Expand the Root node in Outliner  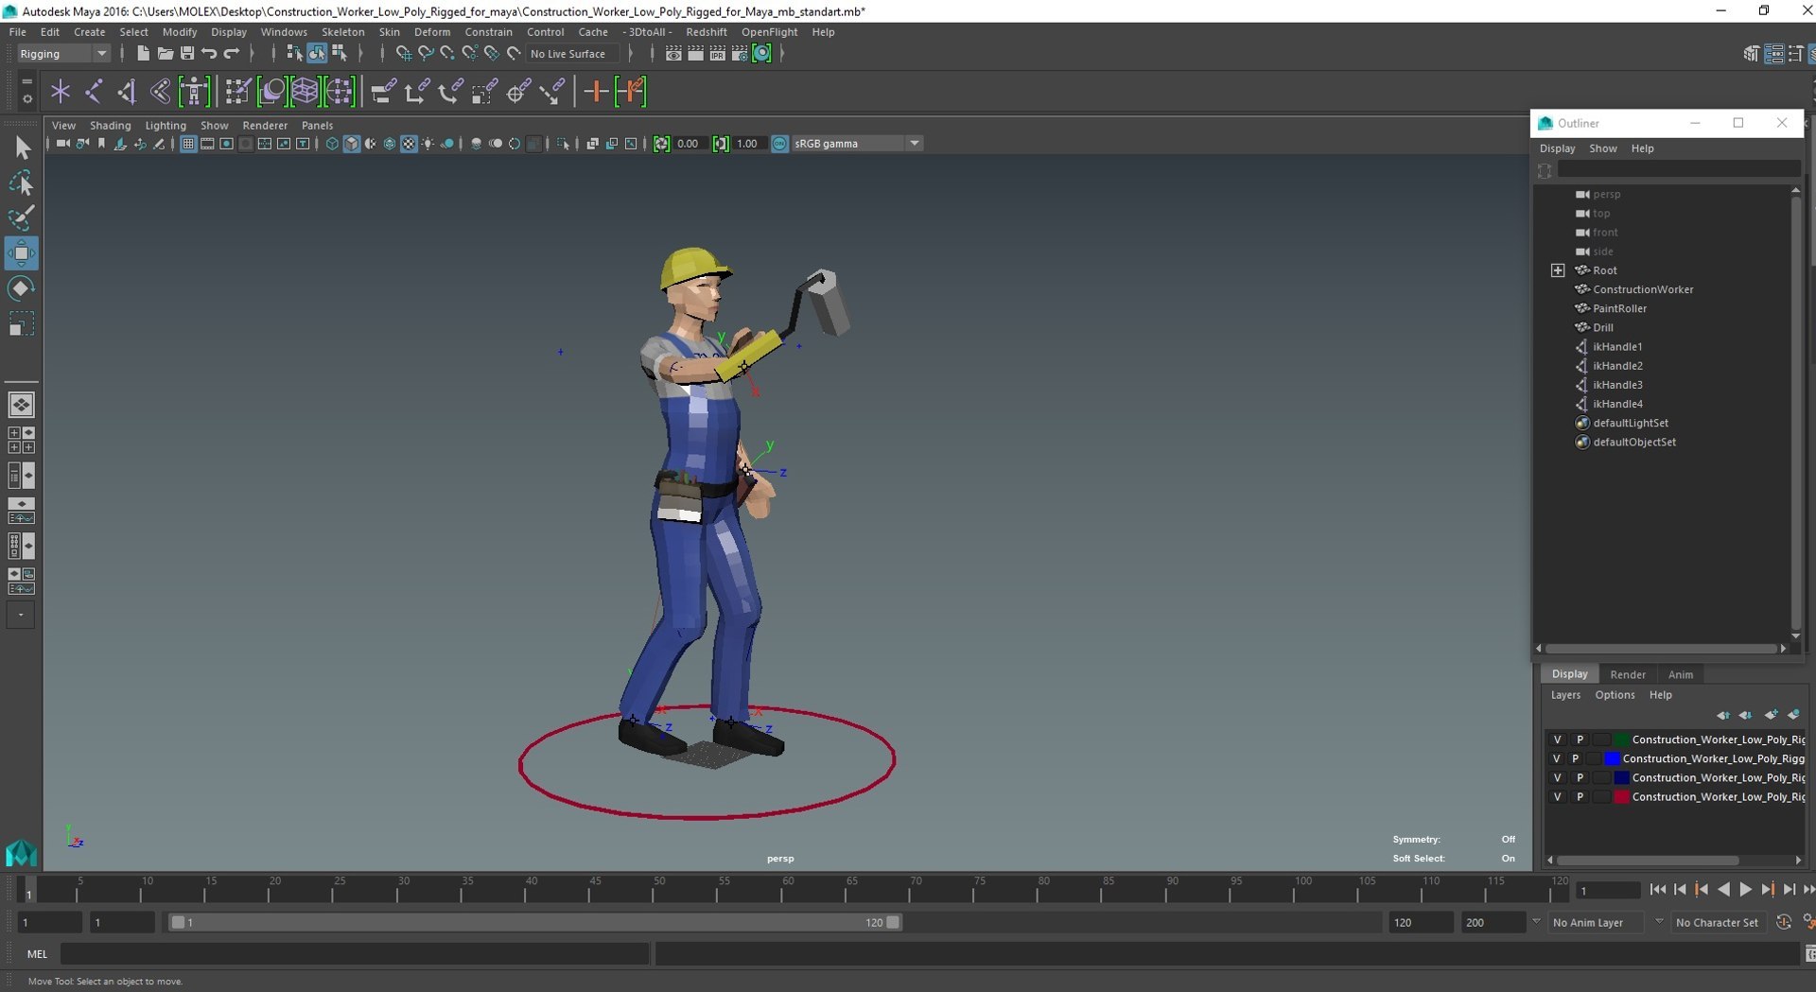[1558, 270]
